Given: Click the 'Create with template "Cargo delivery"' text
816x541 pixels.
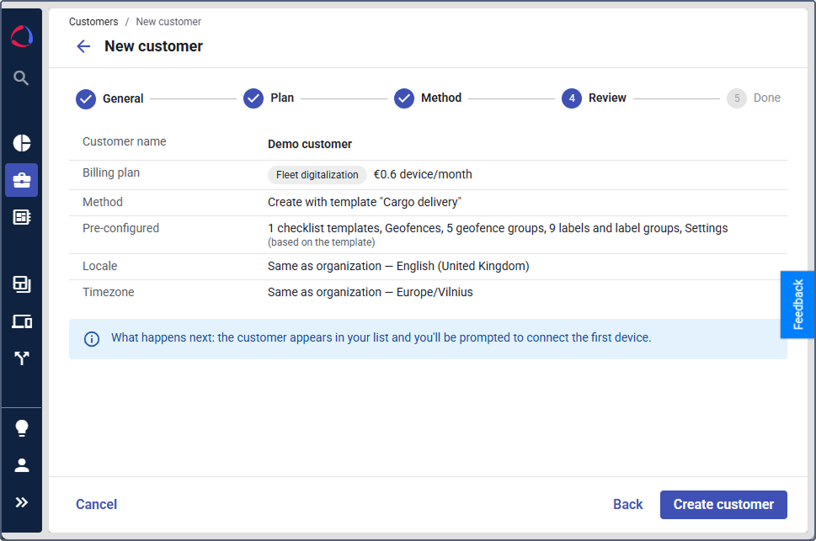Looking at the screenshot, I should pos(365,202).
